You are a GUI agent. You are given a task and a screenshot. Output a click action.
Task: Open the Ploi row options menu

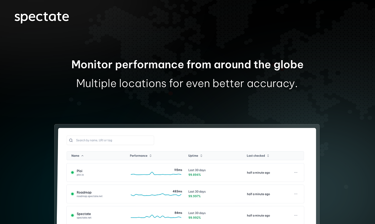(x=296, y=172)
